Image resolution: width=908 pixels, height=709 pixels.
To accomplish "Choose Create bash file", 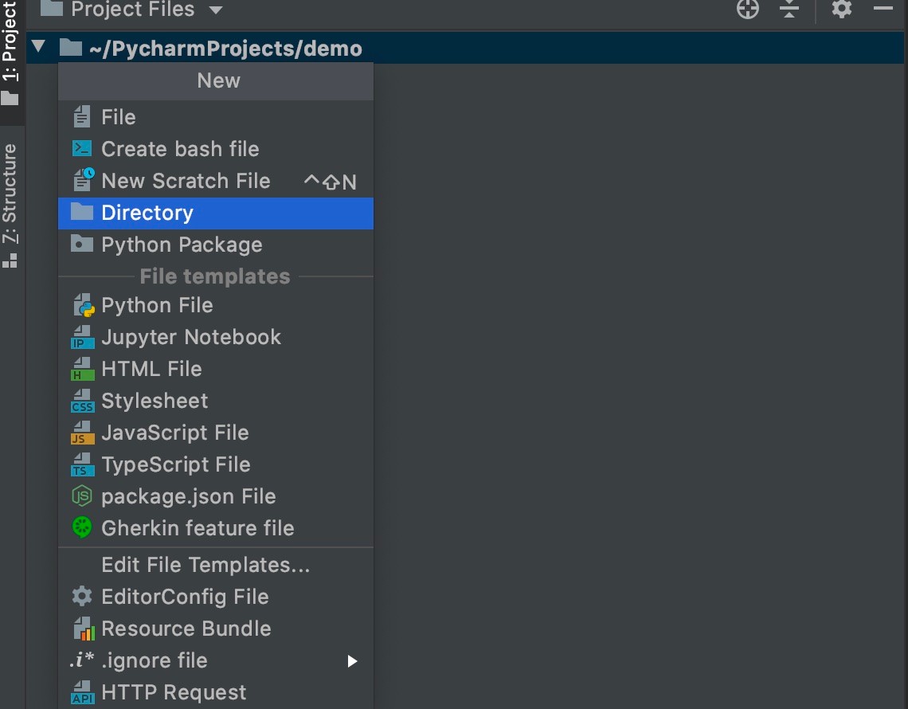I will click(x=216, y=149).
